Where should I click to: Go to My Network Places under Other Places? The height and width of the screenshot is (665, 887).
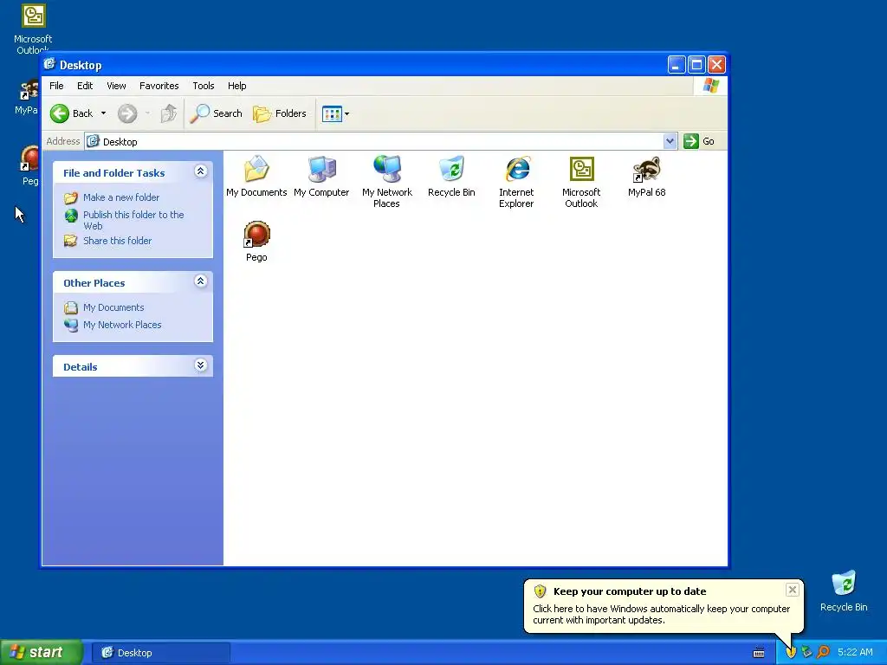click(122, 325)
